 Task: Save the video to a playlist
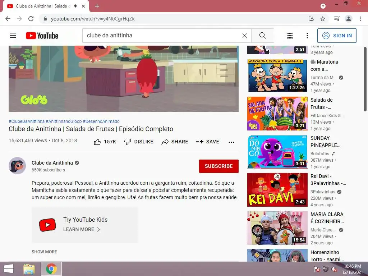point(207,142)
